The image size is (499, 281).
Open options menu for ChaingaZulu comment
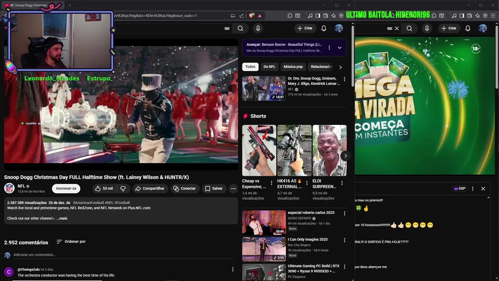pyautogui.click(x=233, y=269)
